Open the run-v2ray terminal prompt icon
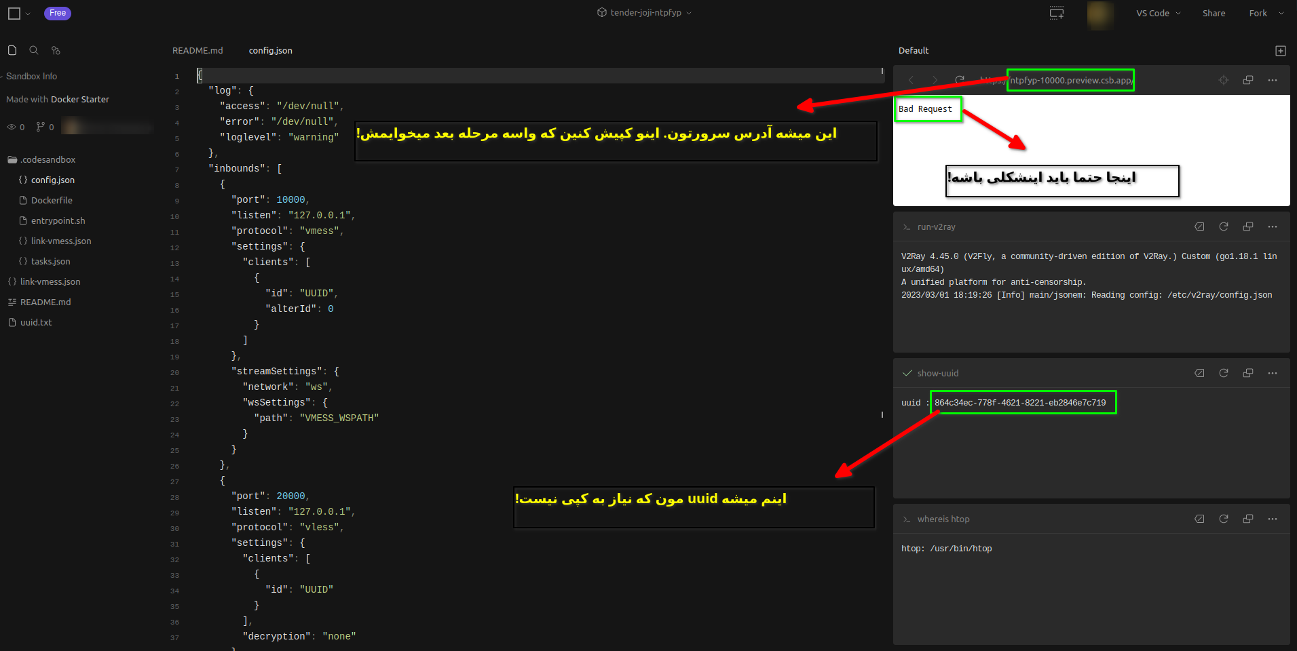Viewport: 1297px width, 651px height. [907, 227]
